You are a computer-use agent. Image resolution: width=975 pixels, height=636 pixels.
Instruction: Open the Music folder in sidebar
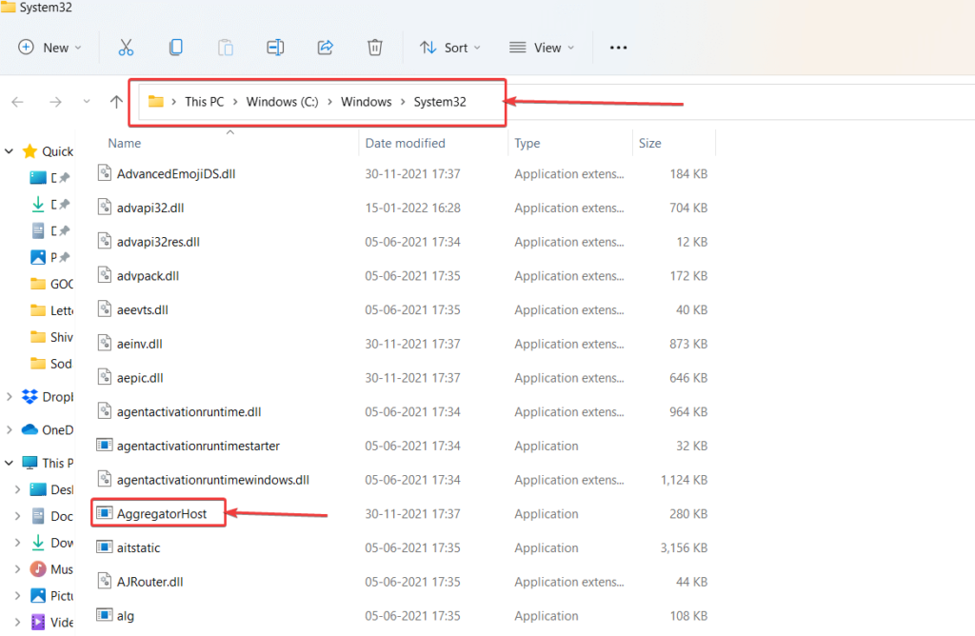(51, 568)
